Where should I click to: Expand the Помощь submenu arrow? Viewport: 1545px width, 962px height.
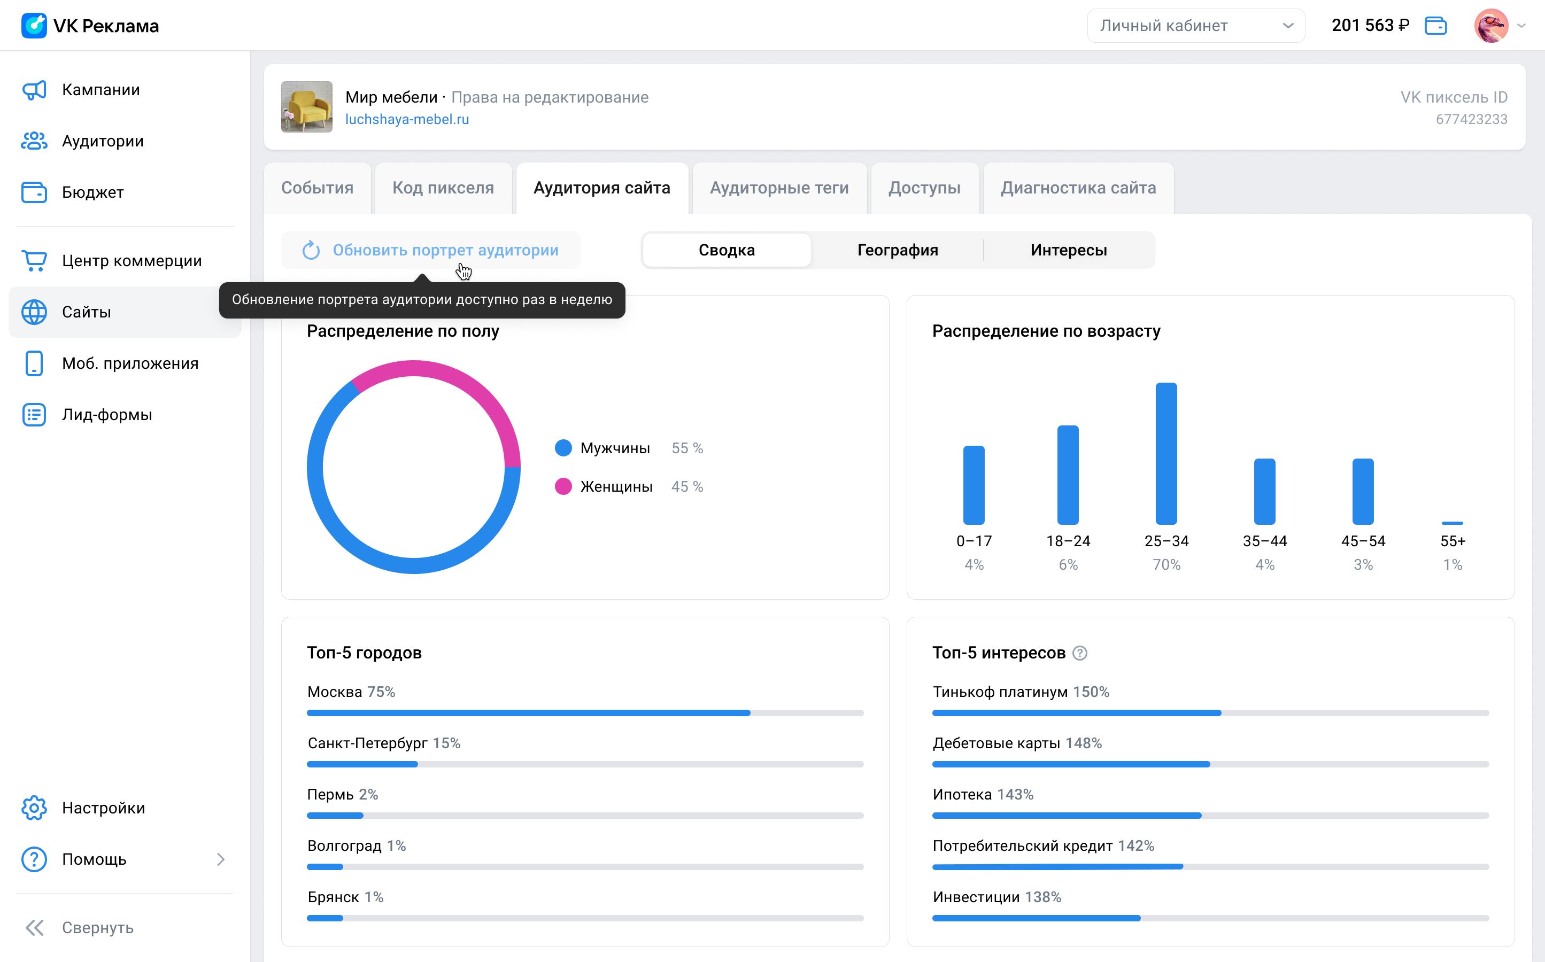point(221,859)
